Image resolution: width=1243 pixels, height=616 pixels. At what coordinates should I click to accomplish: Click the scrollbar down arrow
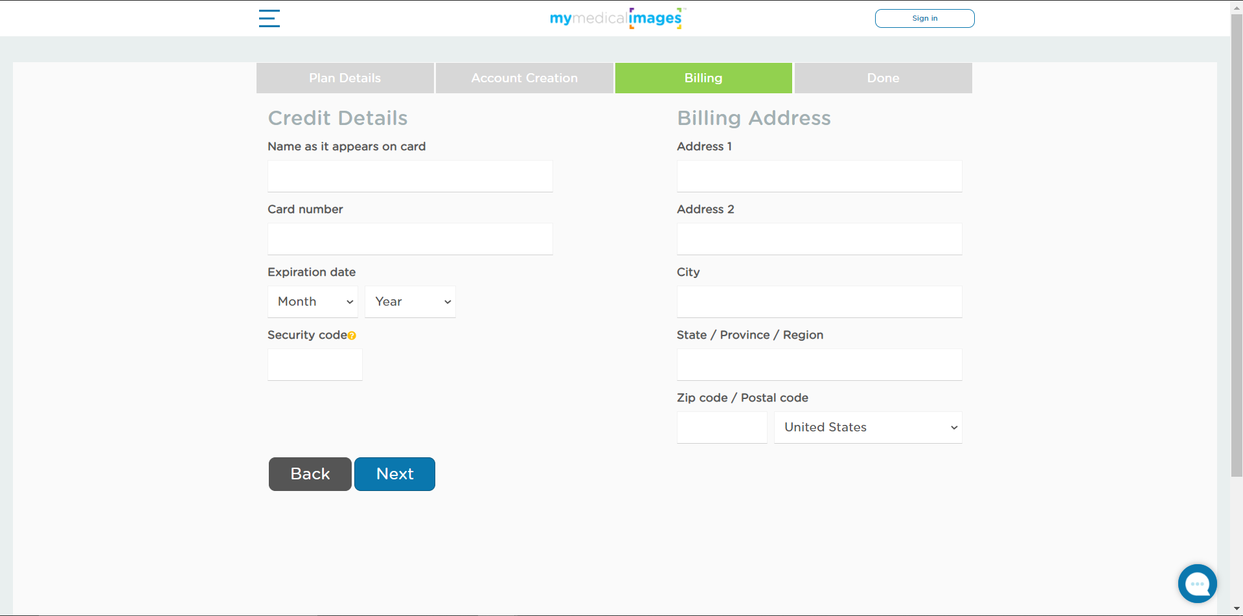point(1237,610)
